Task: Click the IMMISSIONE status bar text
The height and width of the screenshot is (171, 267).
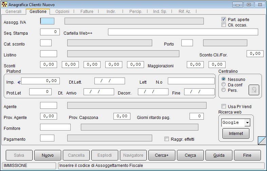Action: (x=15, y=165)
